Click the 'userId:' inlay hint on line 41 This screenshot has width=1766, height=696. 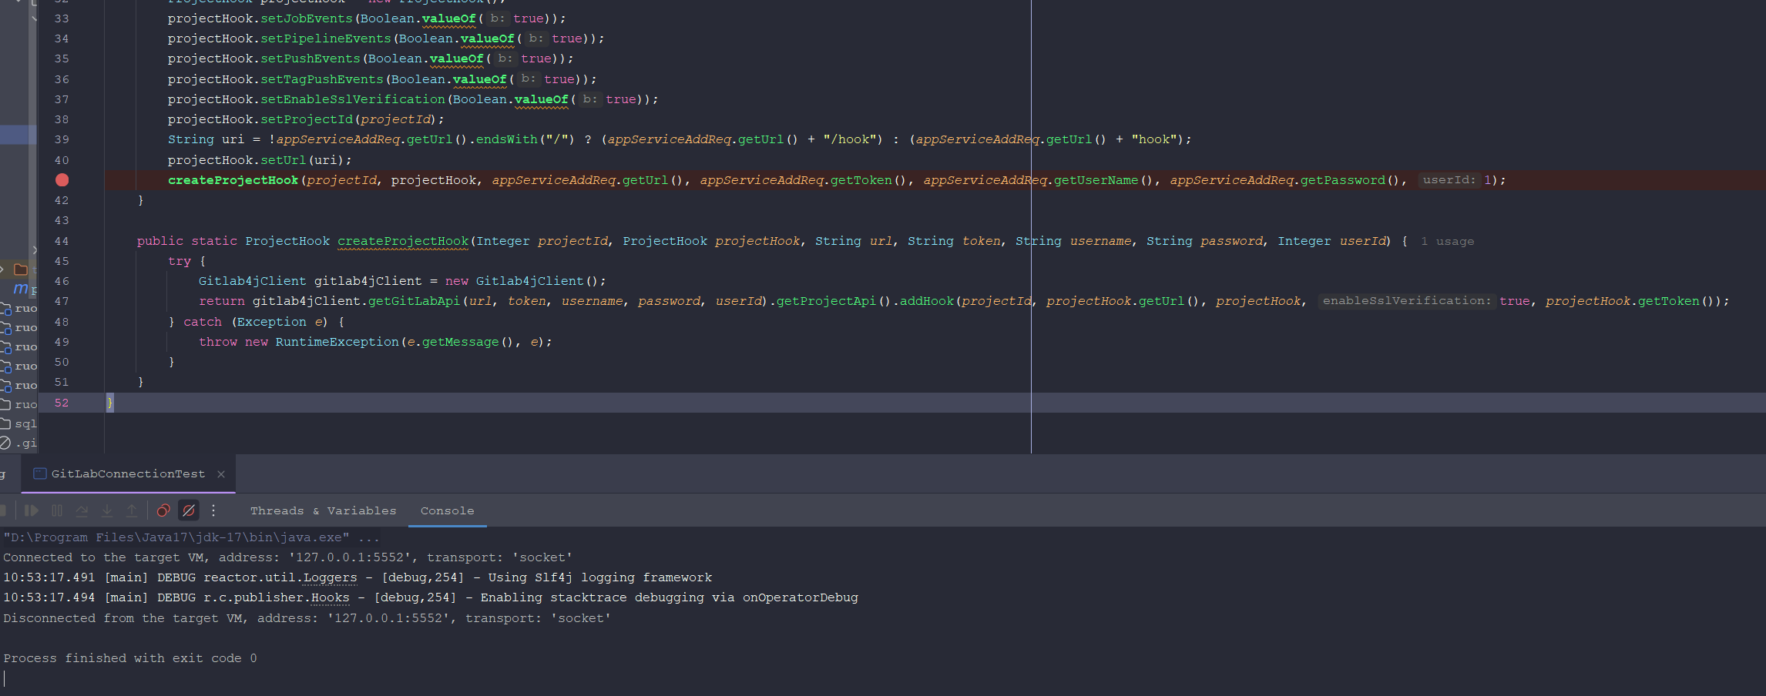[1449, 180]
